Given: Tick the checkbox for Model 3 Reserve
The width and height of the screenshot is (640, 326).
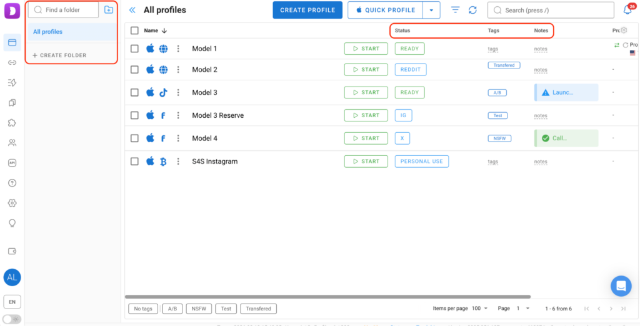Looking at the screenshot, I should 134,115.
